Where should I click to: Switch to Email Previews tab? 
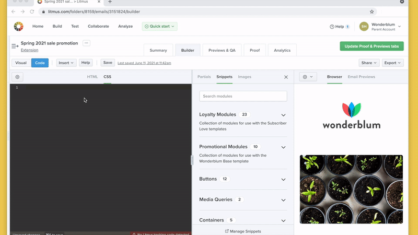pos(361,77)
